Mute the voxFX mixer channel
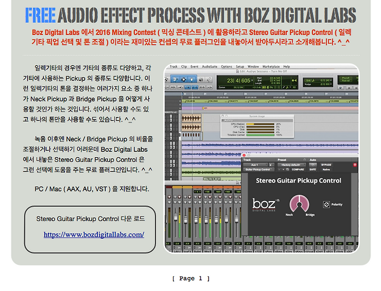This screenshot has height=291, width=381. (189, 202)
